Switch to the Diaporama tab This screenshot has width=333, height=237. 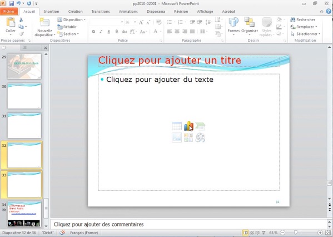pos(156,12)
